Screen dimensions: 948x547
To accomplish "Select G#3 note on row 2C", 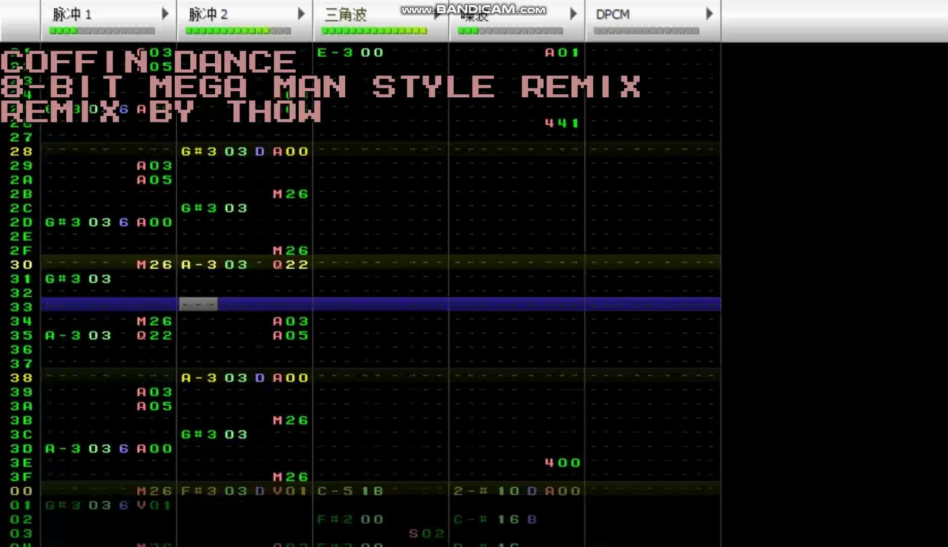I will (x=199, y=208).
